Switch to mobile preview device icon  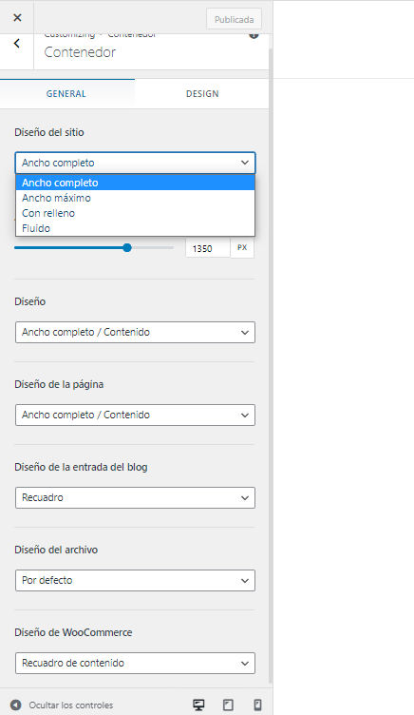[257, 705]
